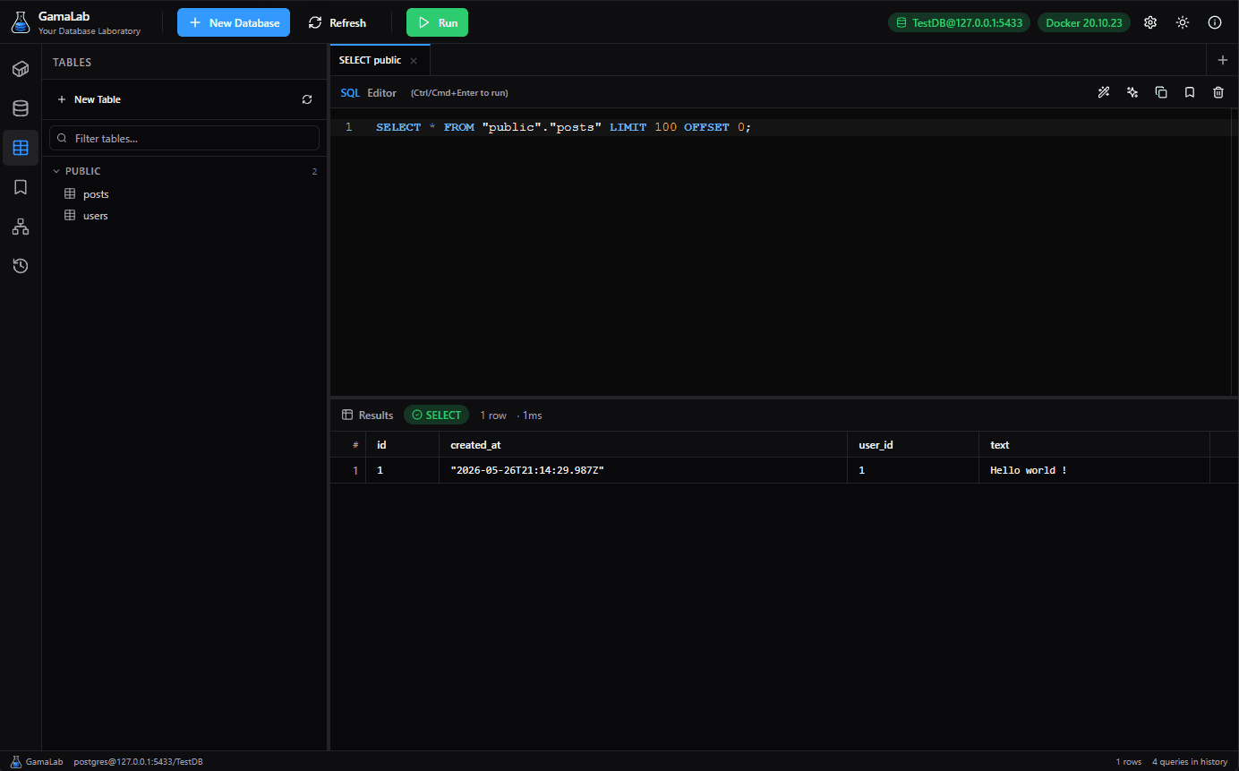
Task: Click the Results panel label
Action: click(376, 415)
